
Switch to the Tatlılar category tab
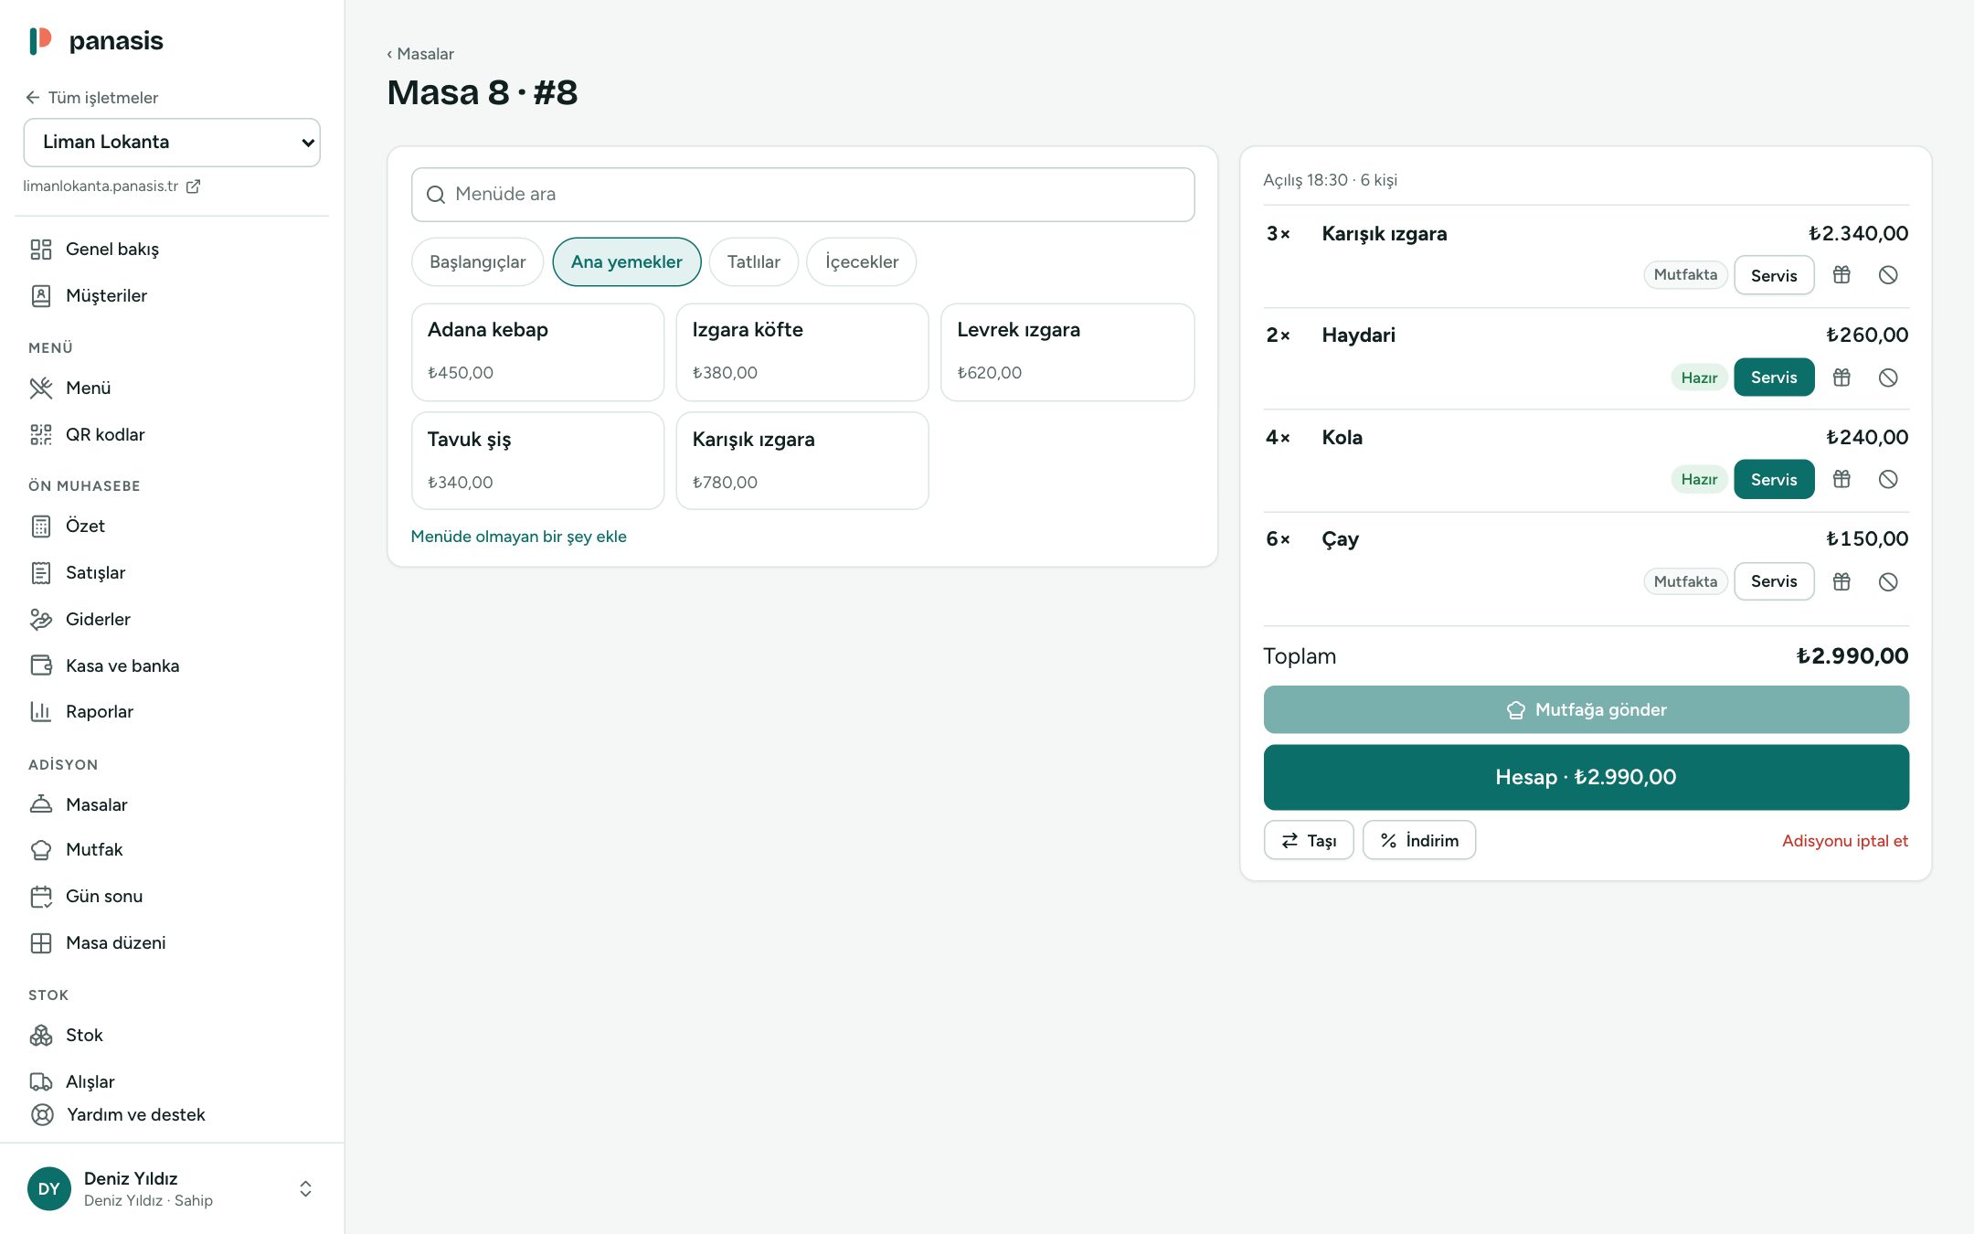[x=753, y=261]
